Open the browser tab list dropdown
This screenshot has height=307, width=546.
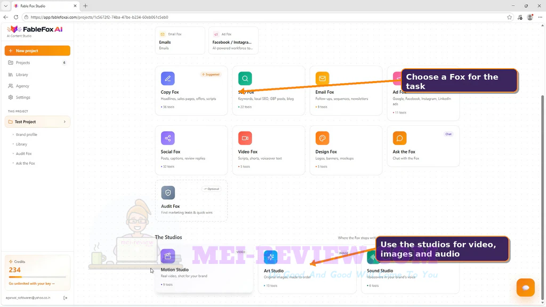pyautogui.click(x=5, y=6)
